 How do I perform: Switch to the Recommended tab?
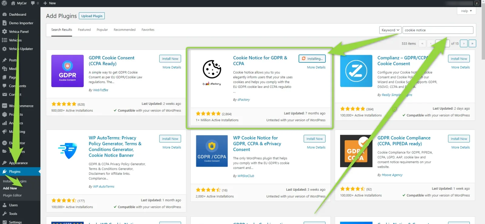pyautogui.click(x=125, y=30)
